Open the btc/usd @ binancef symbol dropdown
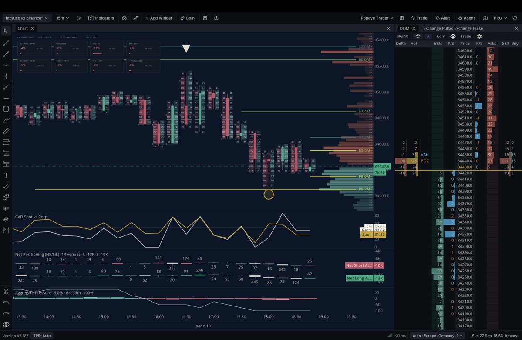This screenshot has height=340, width=522. click(x=26, y=18)
